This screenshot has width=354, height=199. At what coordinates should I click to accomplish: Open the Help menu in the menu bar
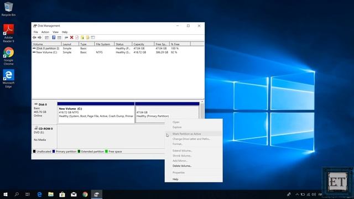coord(65,32)
